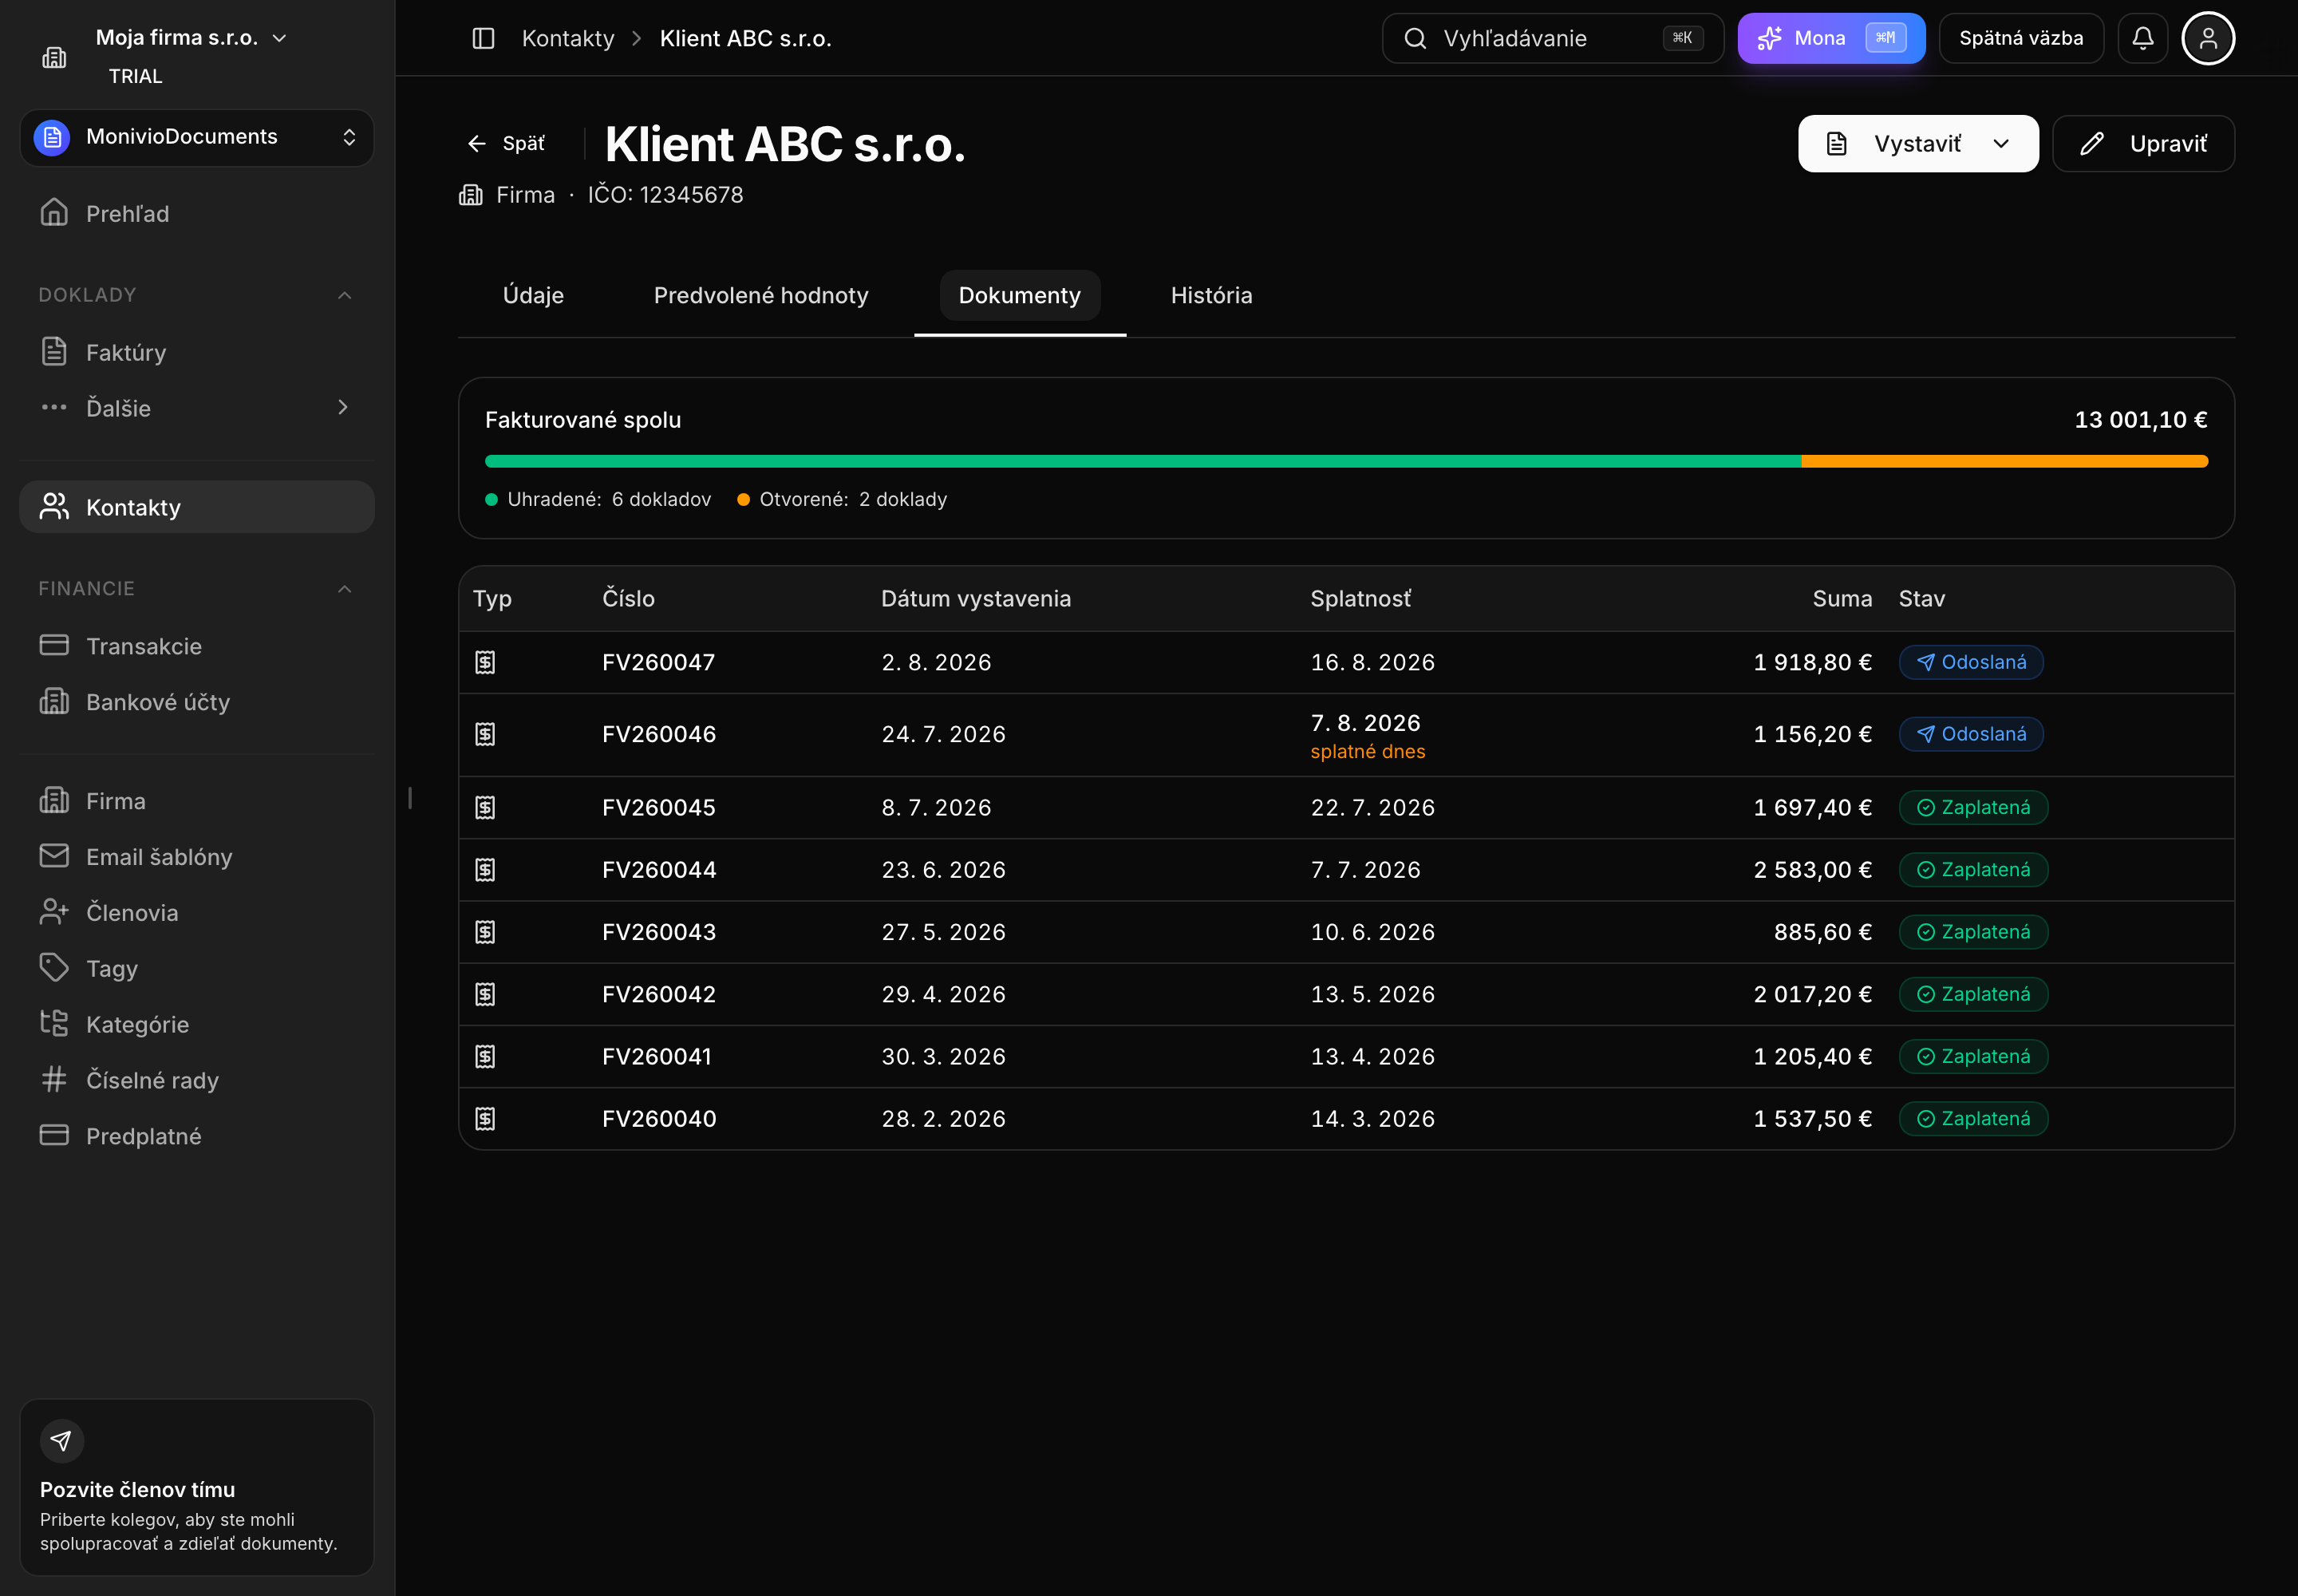Click the Email šablóny envelope icon

54,857
